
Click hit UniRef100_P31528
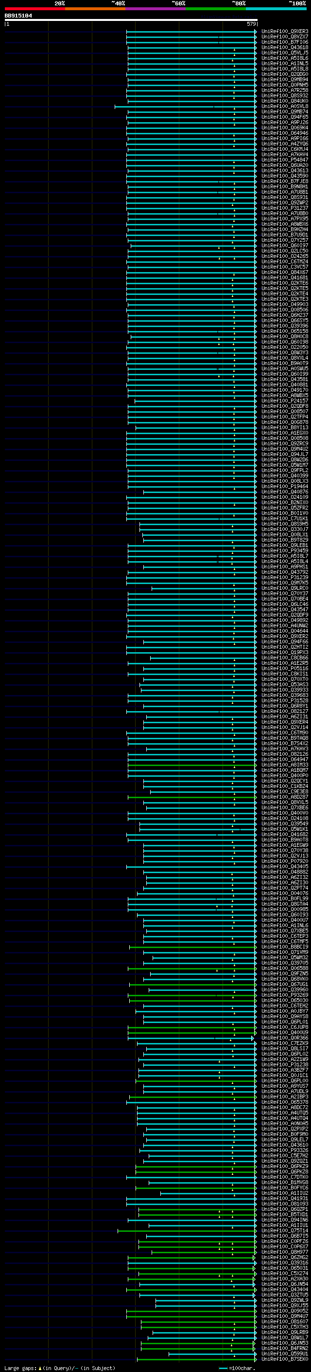click(x=284, y=701)
